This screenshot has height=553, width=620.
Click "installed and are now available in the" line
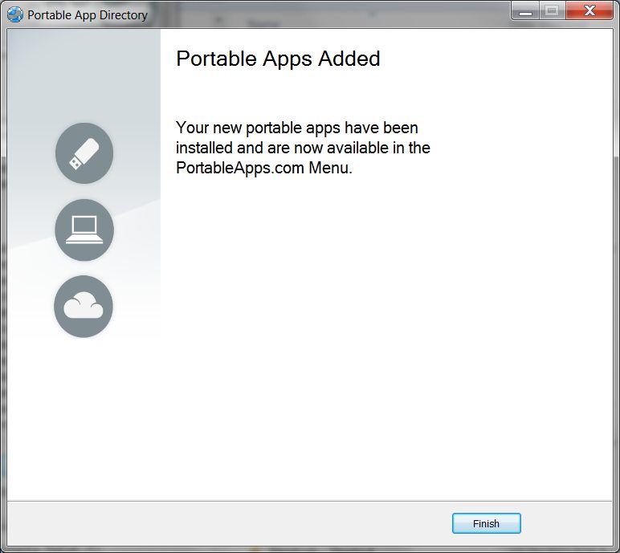tap(303, 148)
